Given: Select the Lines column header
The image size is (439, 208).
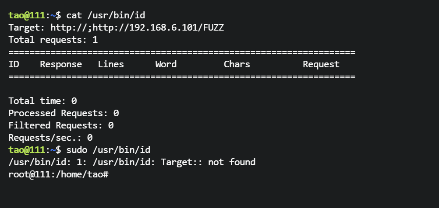Looking at the screenshot, I should (111, 64).
